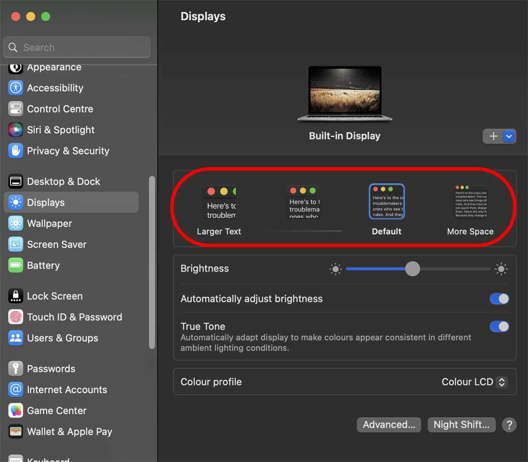Open the Lock Screen pane
This screenshot has width=528, height=462.
click(55, 296)
